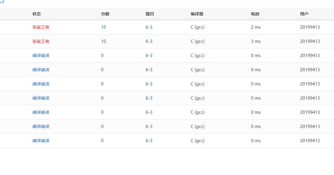Open score 10 link in second row
Image resolution: width=334 pixels, height=175 pixels.
[x=103, y=41]
